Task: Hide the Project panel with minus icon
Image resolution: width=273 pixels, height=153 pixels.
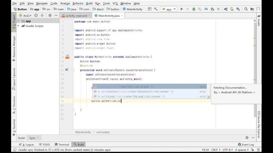Action: point(56,15)
